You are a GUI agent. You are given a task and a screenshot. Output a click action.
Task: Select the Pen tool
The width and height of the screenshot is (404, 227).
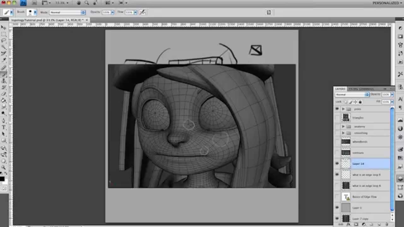click(4, 121)
